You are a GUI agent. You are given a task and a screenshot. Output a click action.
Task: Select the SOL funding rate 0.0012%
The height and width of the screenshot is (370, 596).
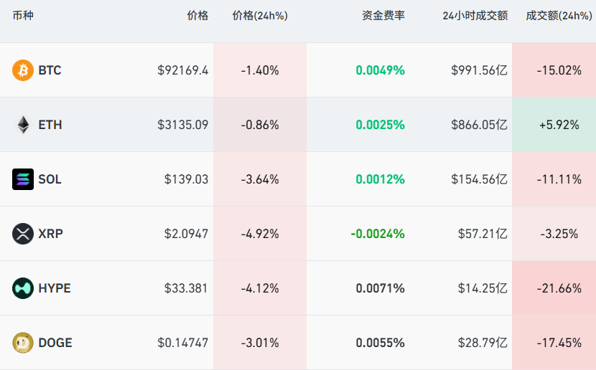pyautogui.click(x=380, y=179)
